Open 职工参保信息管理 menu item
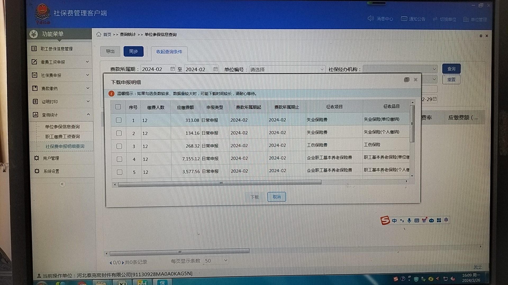 pos(56,49)
